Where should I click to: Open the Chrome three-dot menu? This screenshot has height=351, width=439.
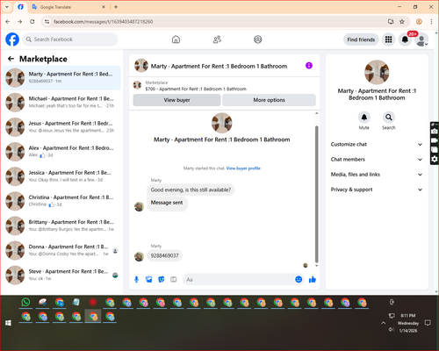pos(431,22)
